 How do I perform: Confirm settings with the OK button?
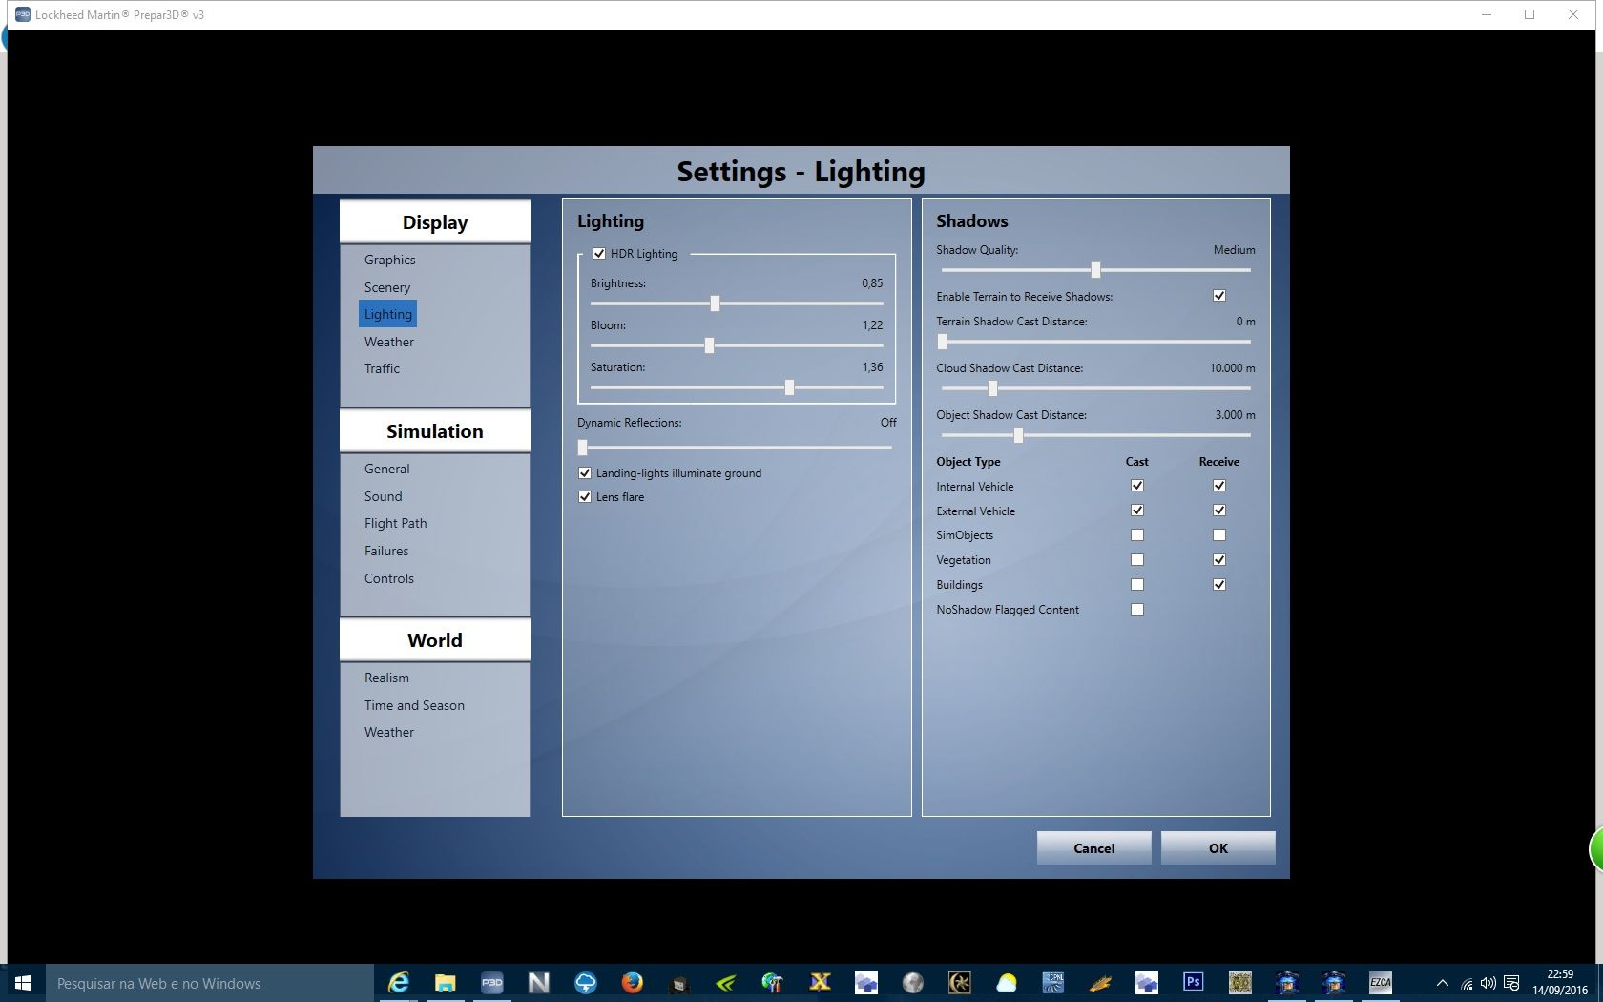pos(1218,847)
